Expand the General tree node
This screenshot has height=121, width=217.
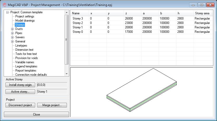click(12, 41)
